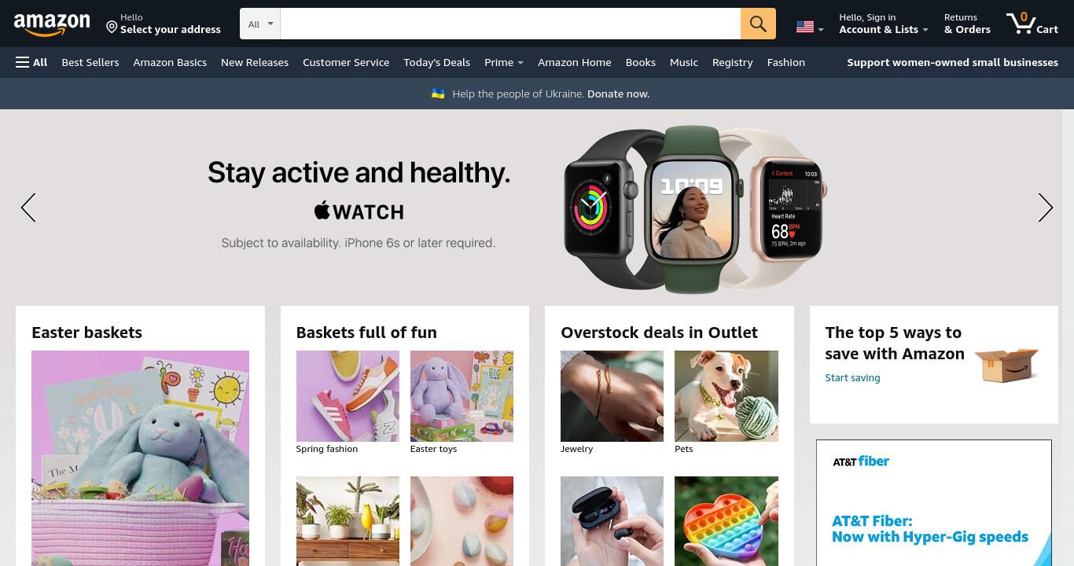Open the shopping cart icon

point(1032,24)
